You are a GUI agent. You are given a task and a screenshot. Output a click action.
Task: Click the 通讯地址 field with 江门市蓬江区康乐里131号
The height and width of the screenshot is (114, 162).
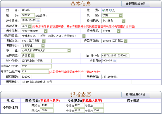[x=76, y=82]
